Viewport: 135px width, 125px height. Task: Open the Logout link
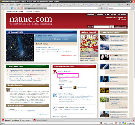pos(124,19)
